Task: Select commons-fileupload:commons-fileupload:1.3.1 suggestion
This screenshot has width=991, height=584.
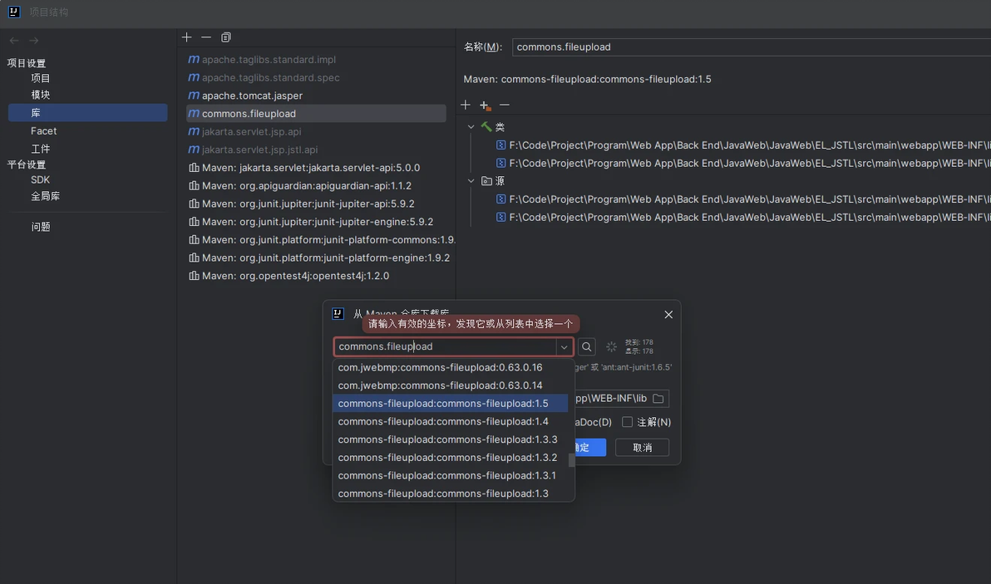Action: [x=451, y=475]
